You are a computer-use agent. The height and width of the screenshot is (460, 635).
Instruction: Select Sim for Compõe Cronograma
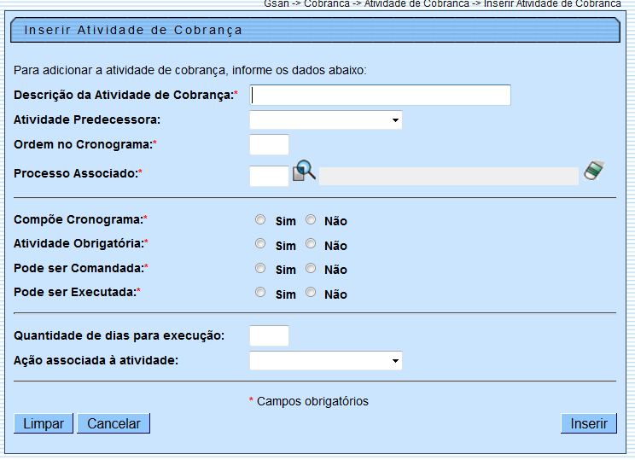coord(260,219)
